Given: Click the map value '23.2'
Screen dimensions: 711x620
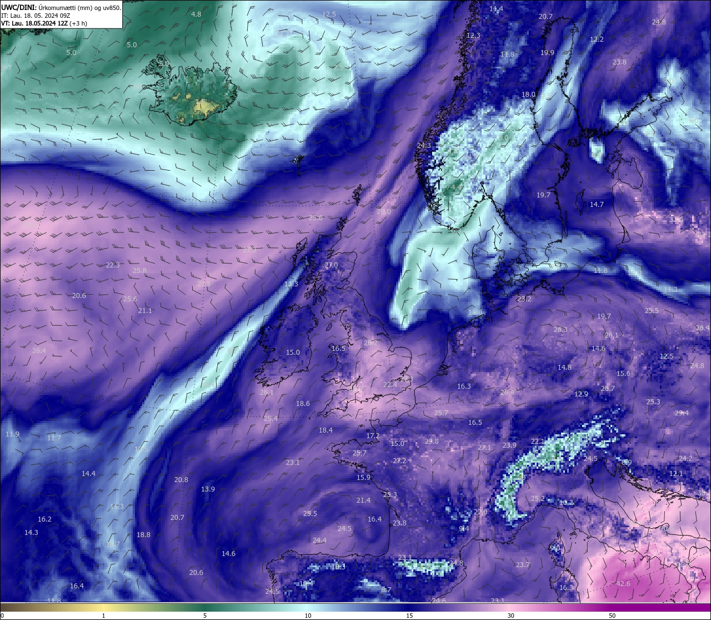Looking at the screenshot, I should [x=524, y=299].
